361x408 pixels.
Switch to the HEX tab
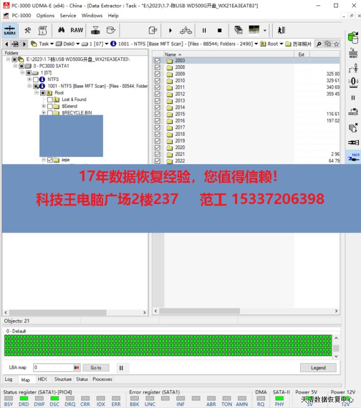(x=42, y=379)
